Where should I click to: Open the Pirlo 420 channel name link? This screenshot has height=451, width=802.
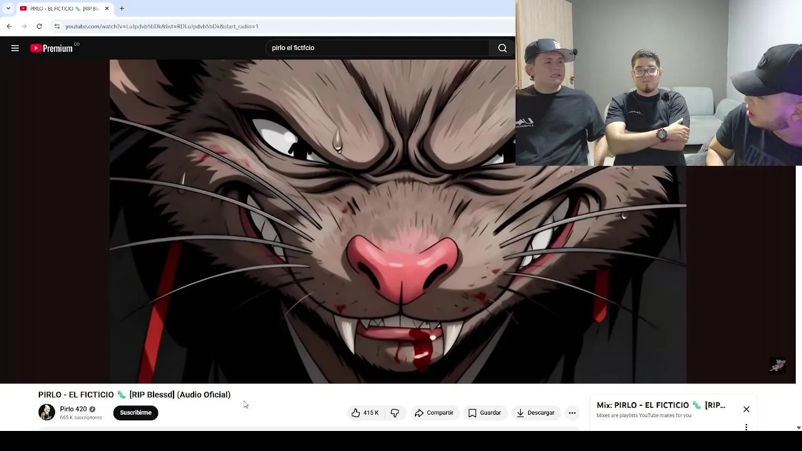pos(73,409)
